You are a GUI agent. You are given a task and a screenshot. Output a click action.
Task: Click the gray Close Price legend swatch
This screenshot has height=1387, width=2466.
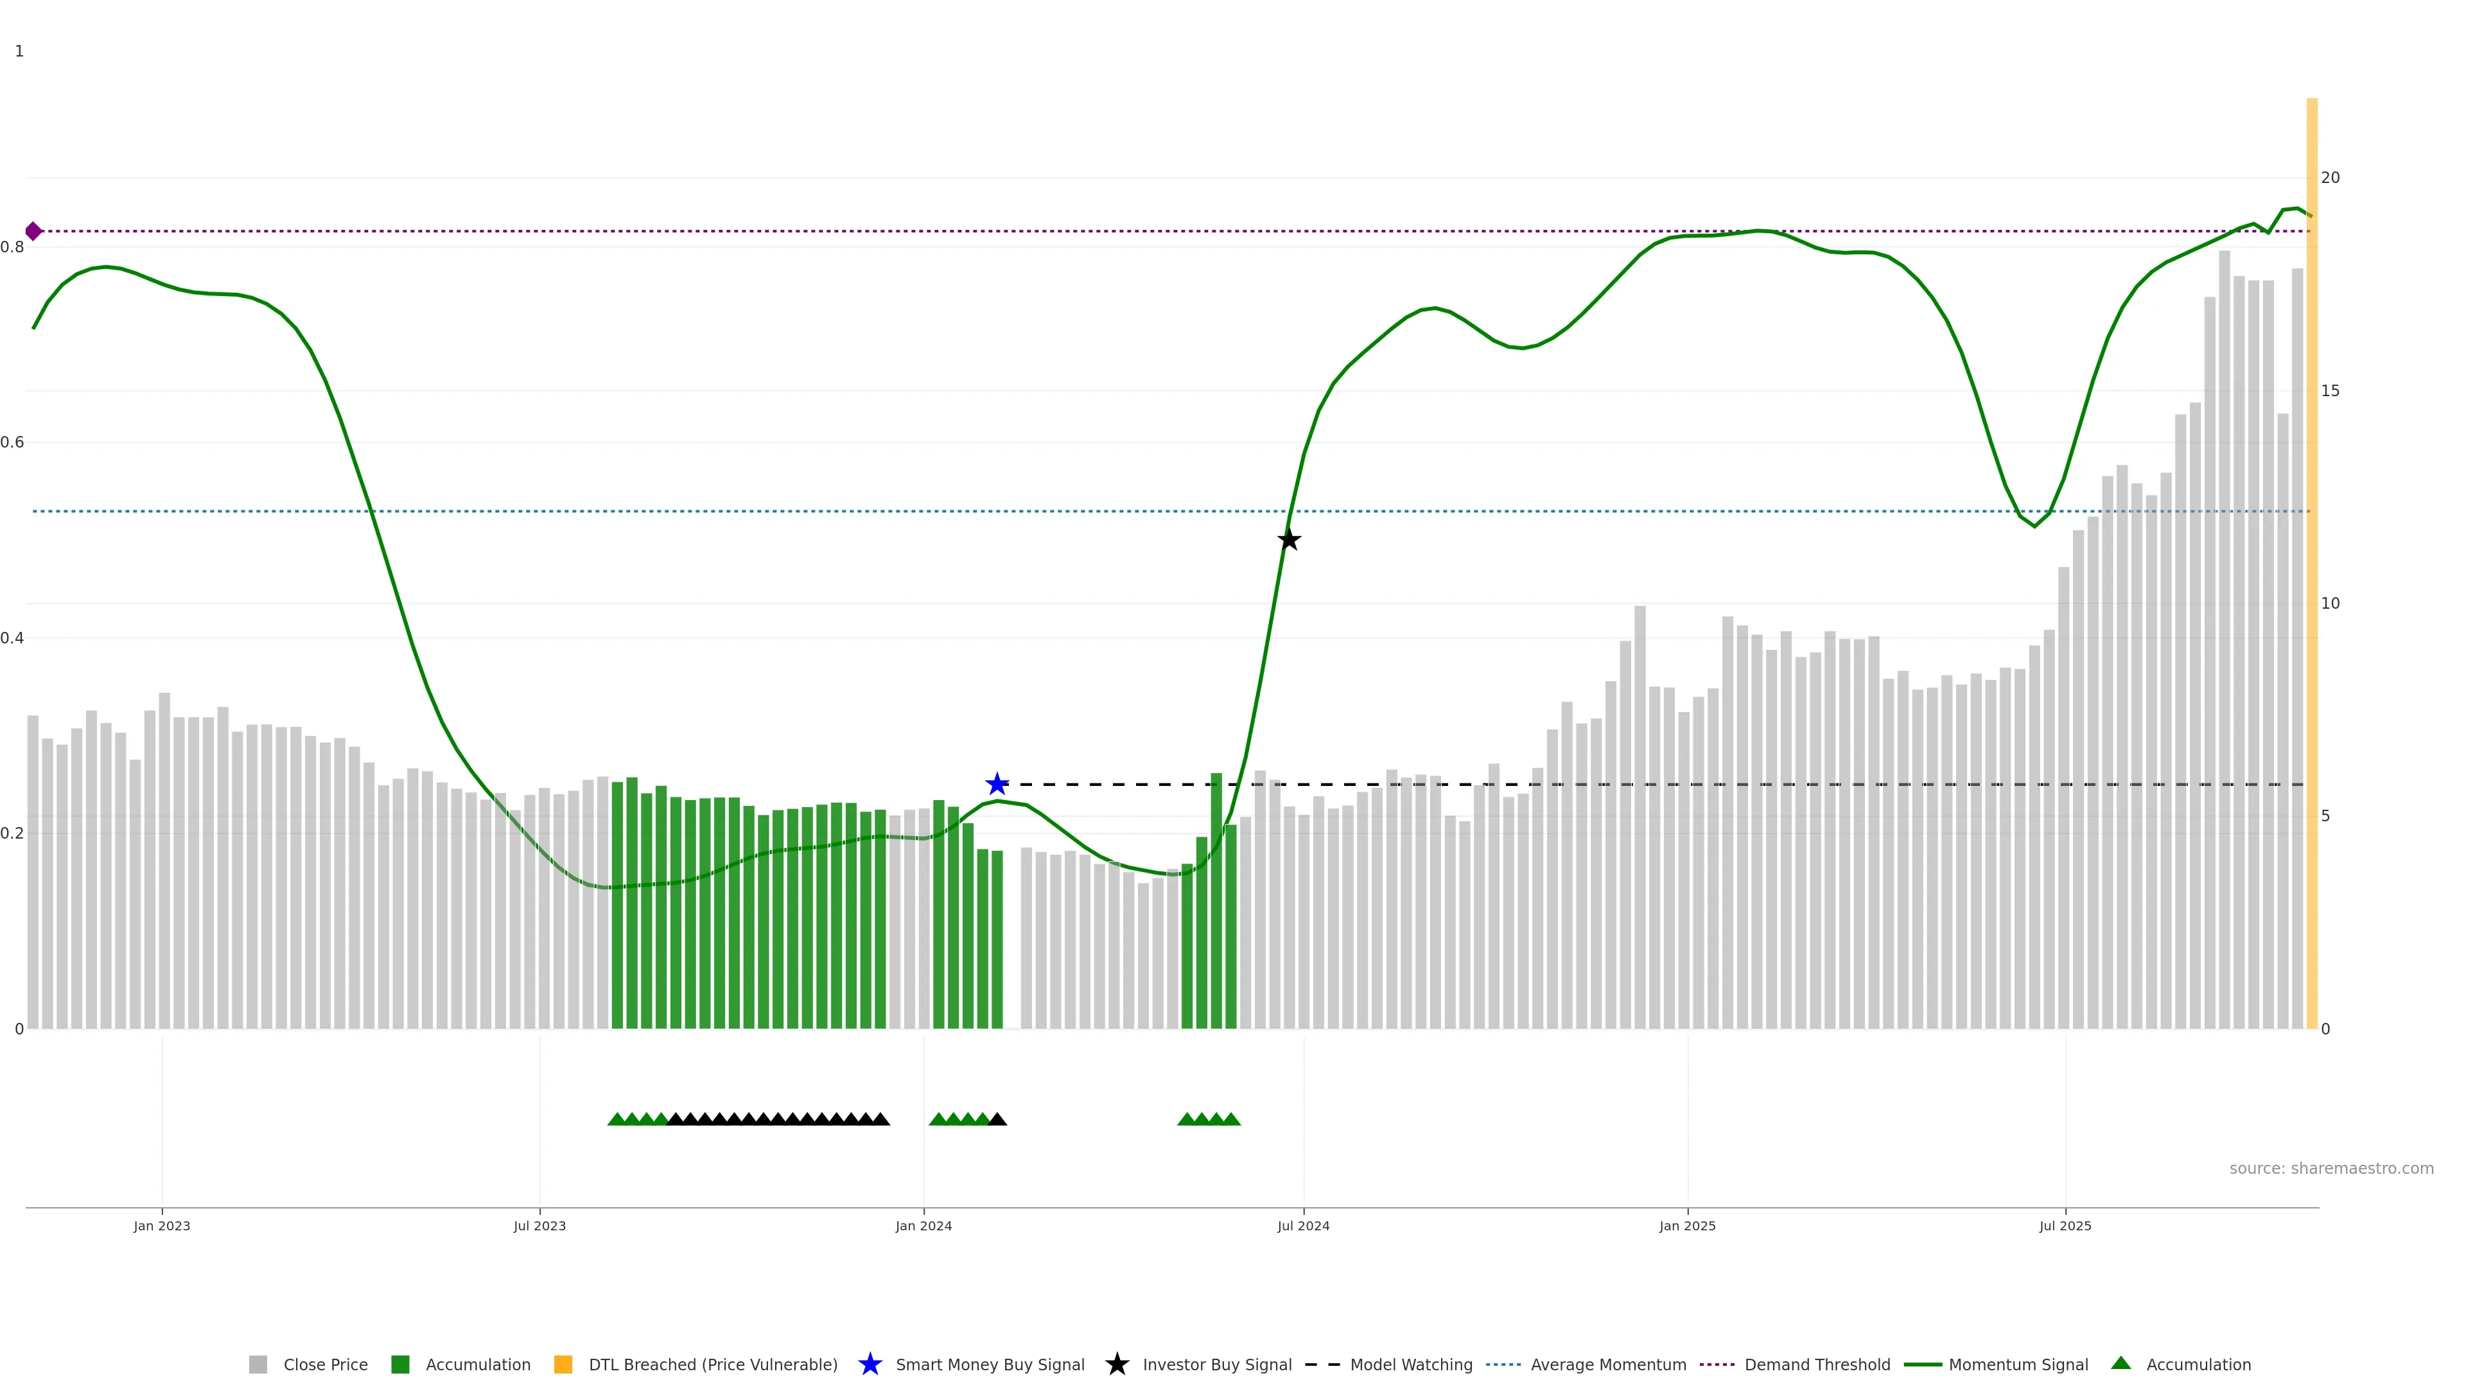[258, 1364]
